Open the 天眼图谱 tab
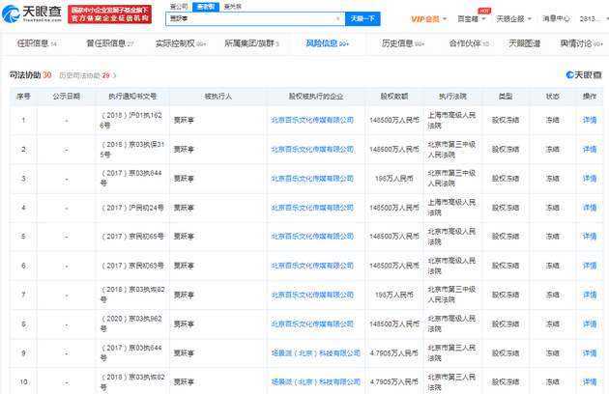This screenshot has width=609, height=394. tap(525, 43)
